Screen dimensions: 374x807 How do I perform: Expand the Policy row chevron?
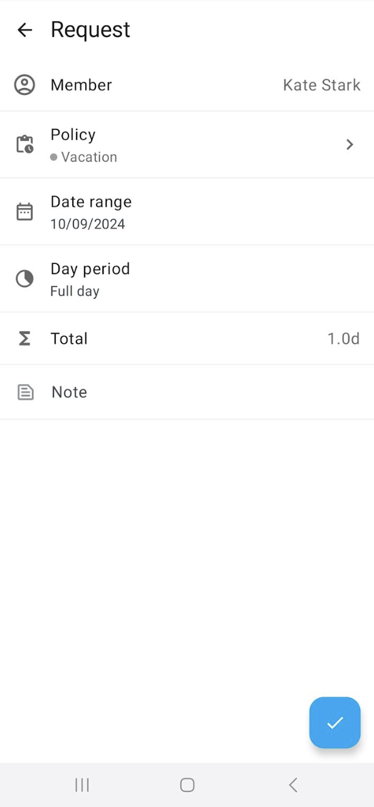click(x=350, y=144)
